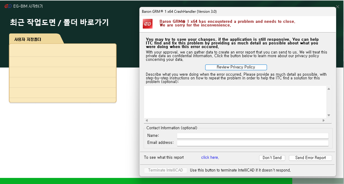The width and height of the screenshot is (344, 184).
Task: Click the description box scroll up arrow
Action: (329, 89)
